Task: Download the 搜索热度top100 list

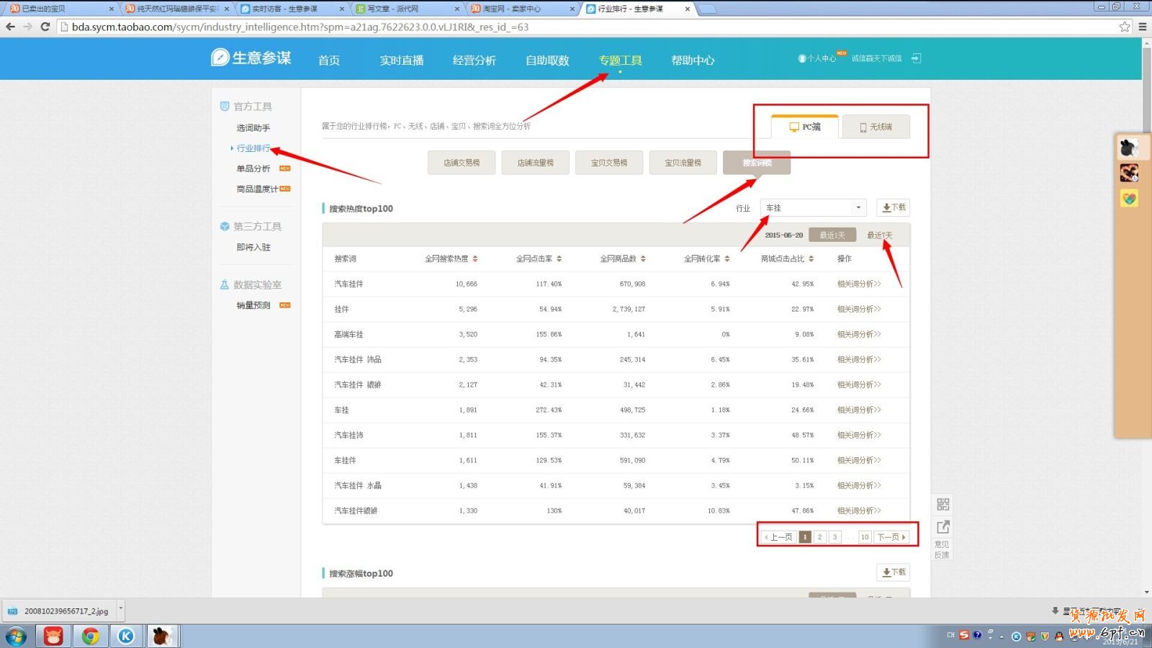Action: 894,207
